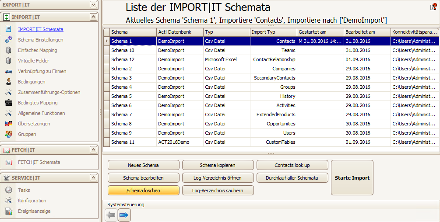Click Log-Verzeichnis öffnen button
Screen dimensions: 440x222
[218, 178]
